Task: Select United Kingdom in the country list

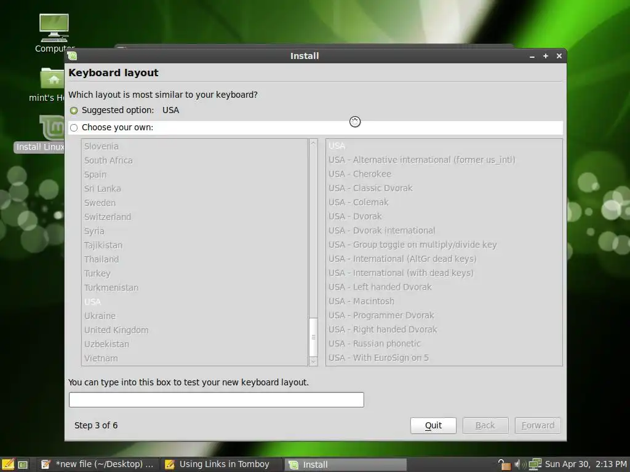Action: (x=194, y=330)
